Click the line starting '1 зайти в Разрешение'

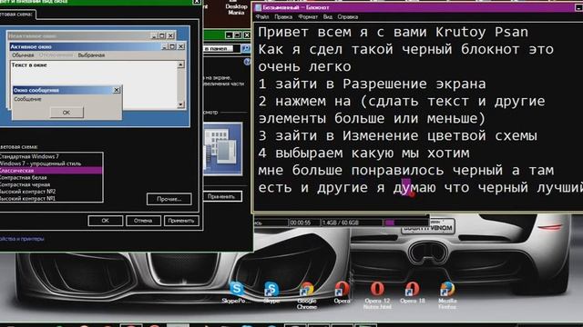point(373,84)
